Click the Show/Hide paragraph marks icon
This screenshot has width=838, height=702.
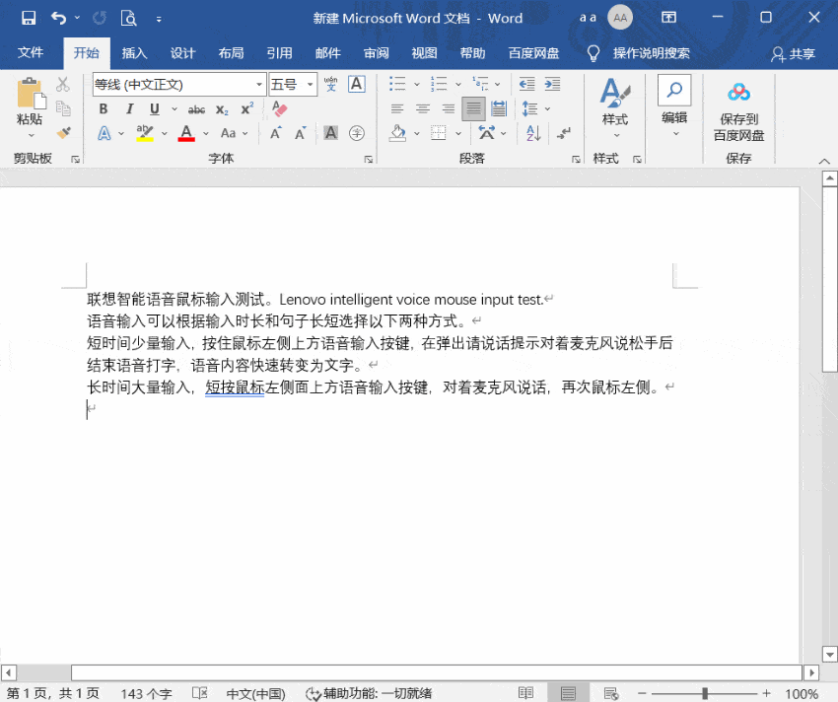tap(564, 132)
